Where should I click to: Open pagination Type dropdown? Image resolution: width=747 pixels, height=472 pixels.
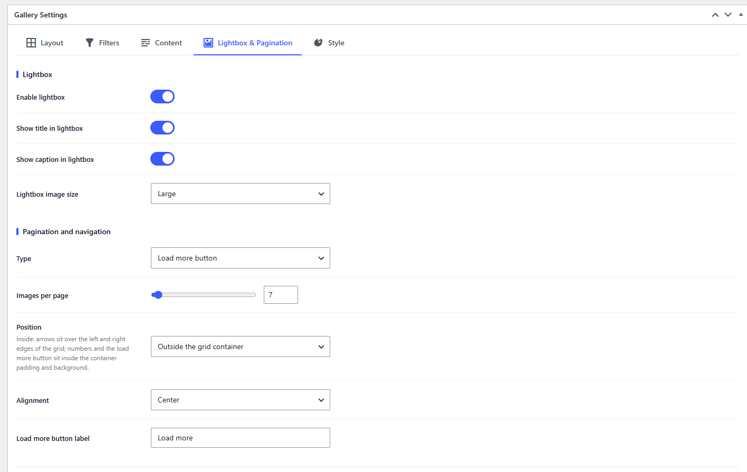click(x=241, y=258)
